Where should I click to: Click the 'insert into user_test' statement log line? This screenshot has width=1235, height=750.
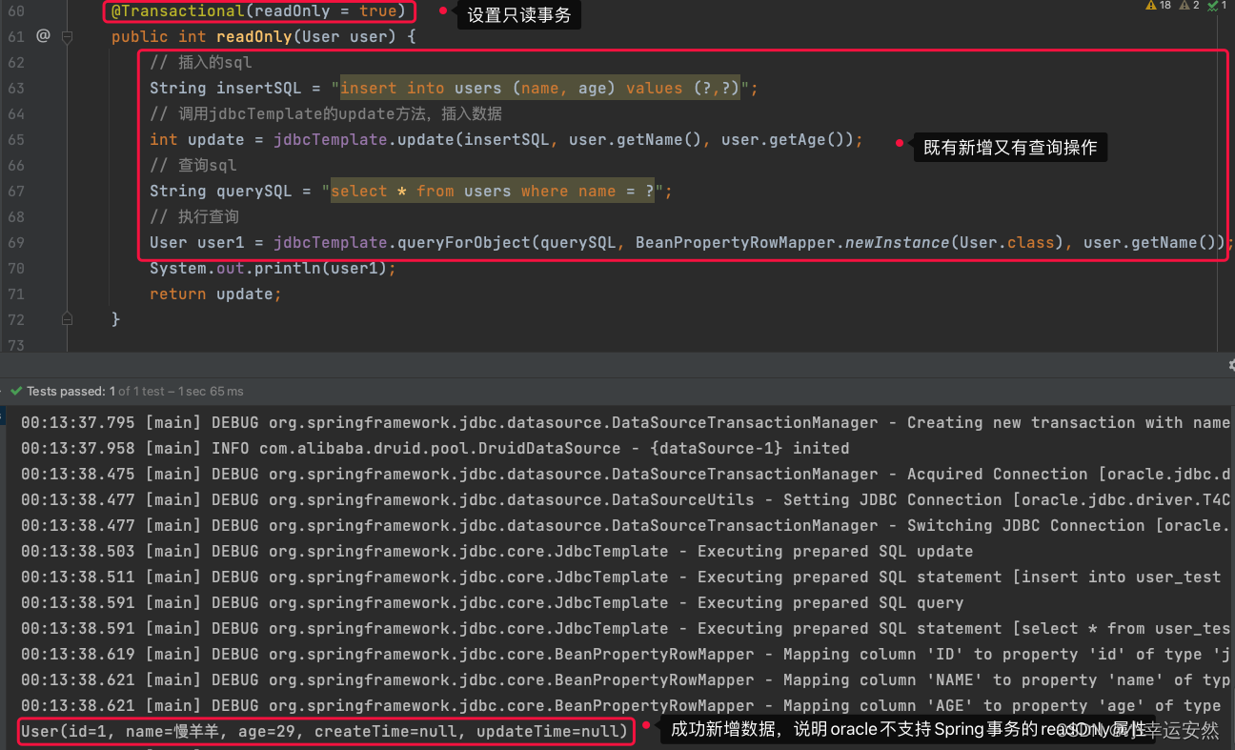[x=620, y=577]
